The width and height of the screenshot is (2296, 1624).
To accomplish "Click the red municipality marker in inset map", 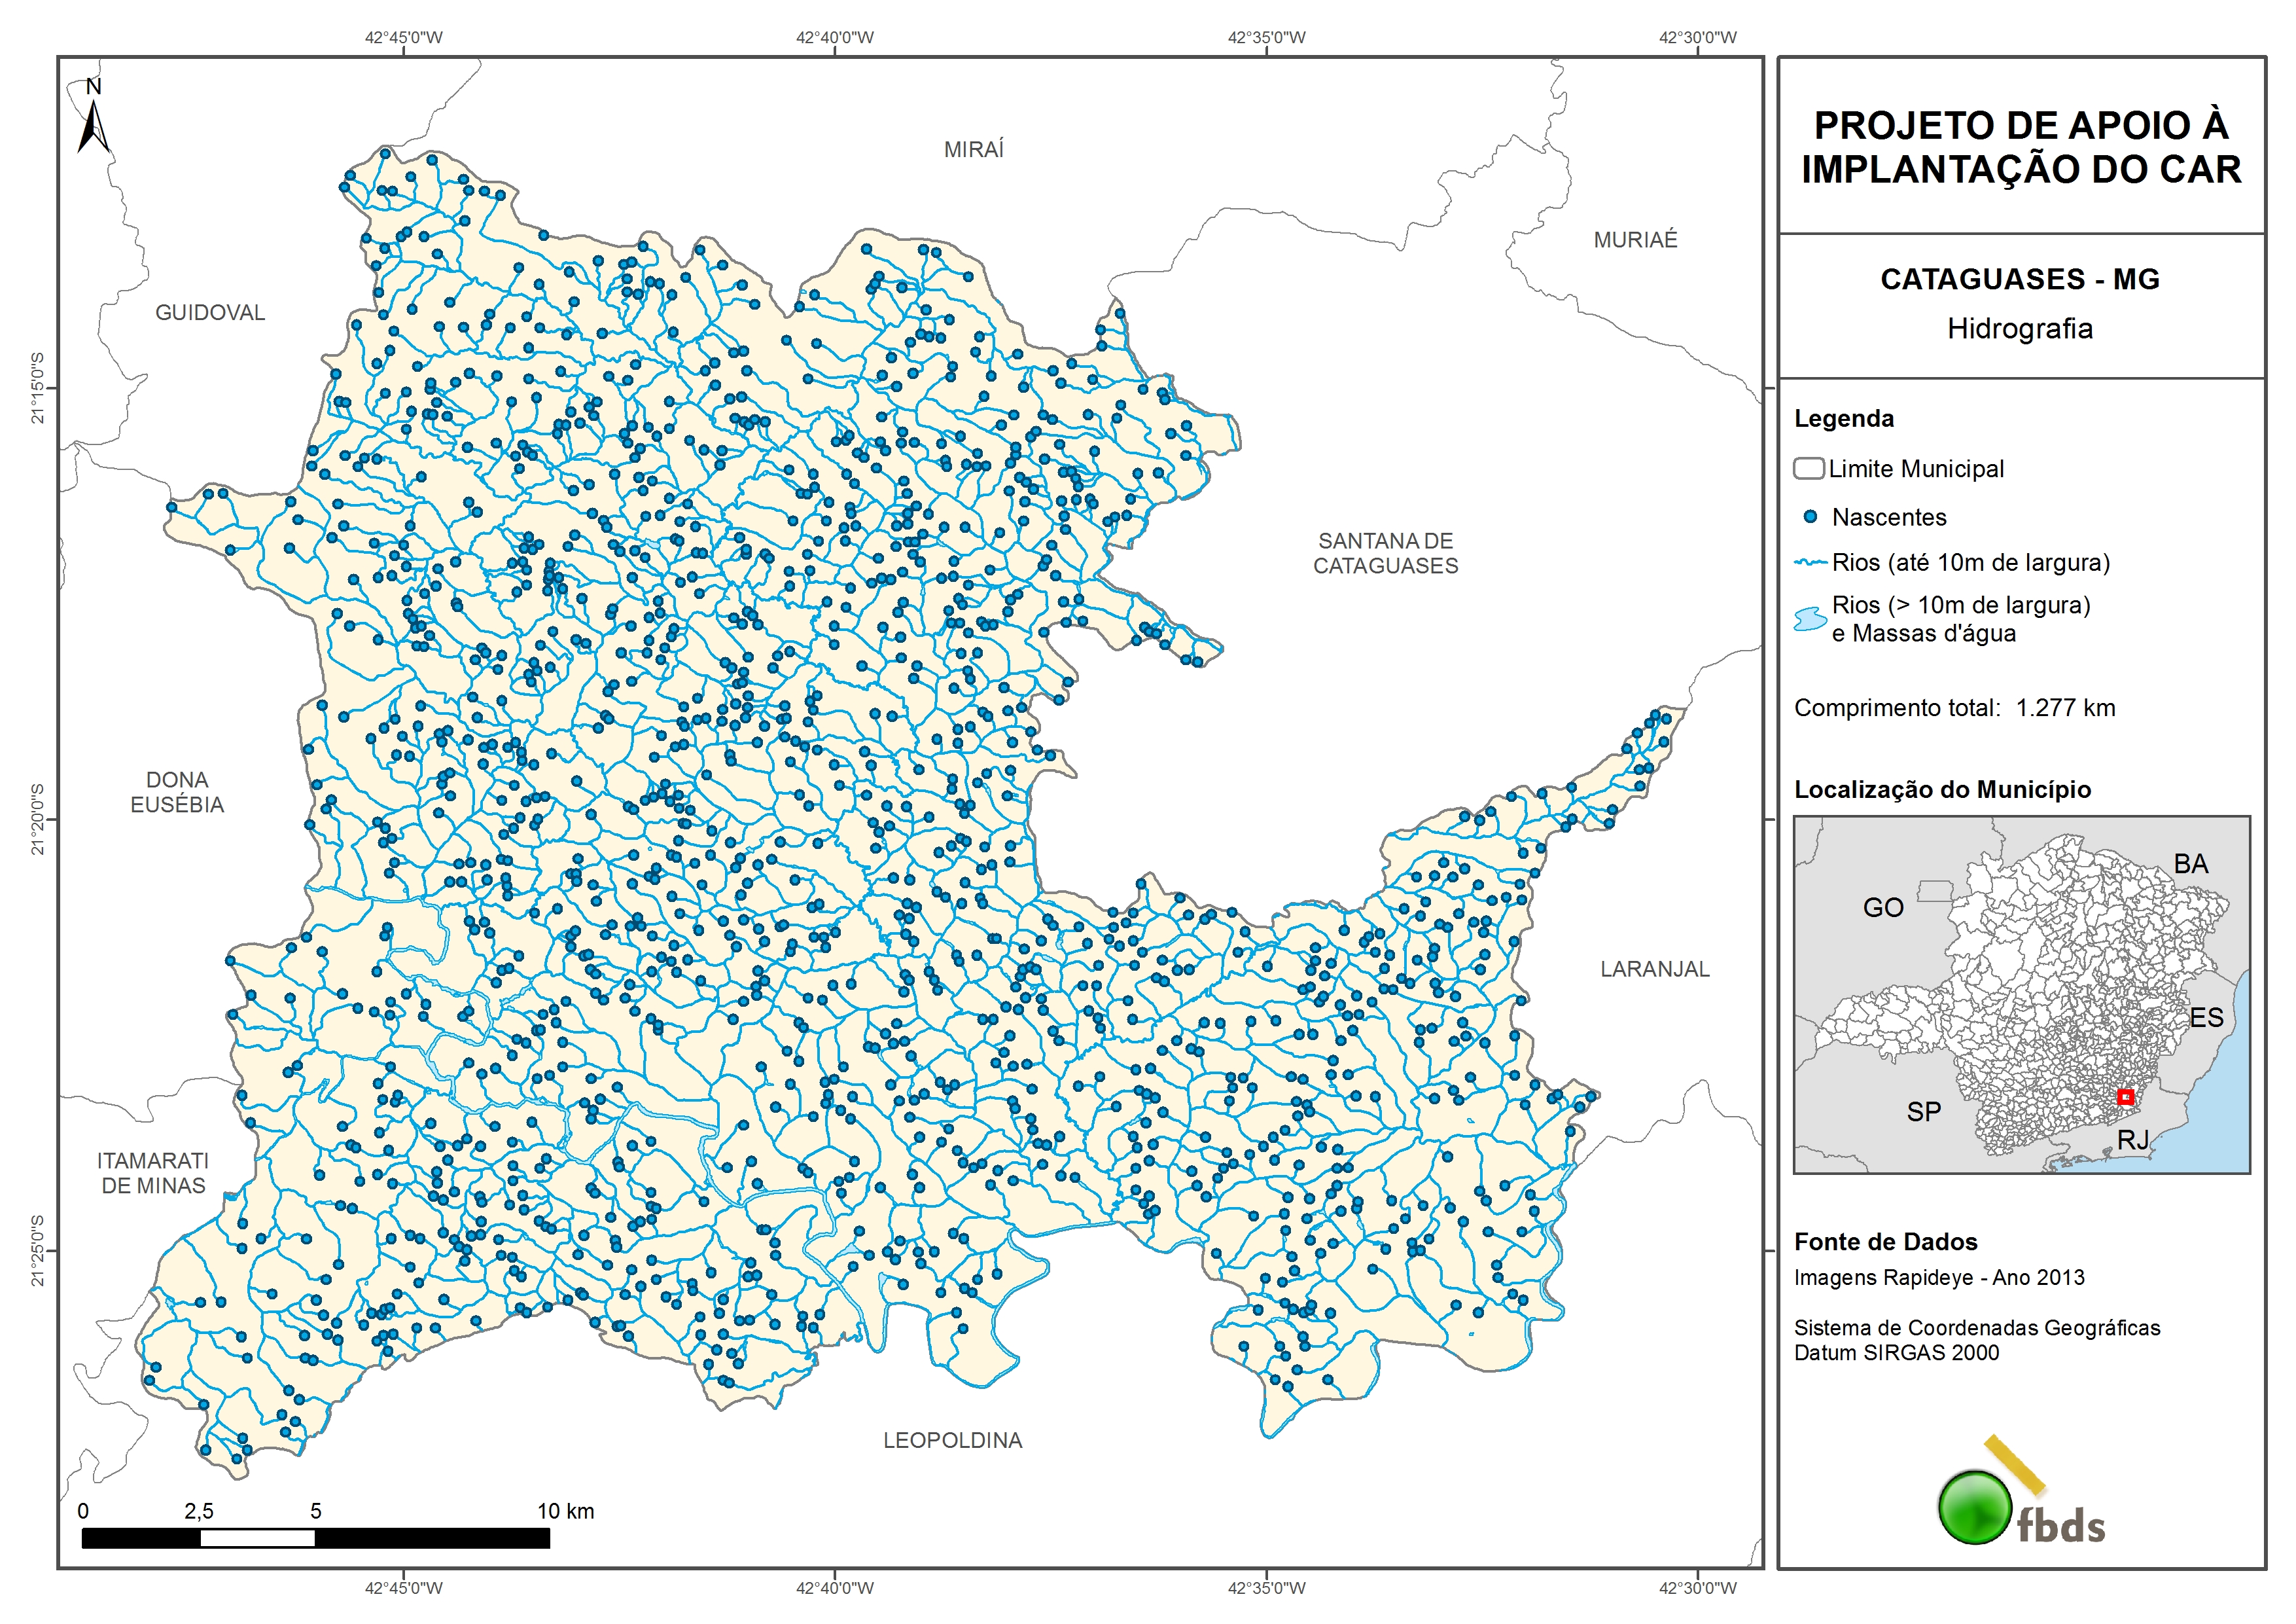I will tap(2126, 1096).
